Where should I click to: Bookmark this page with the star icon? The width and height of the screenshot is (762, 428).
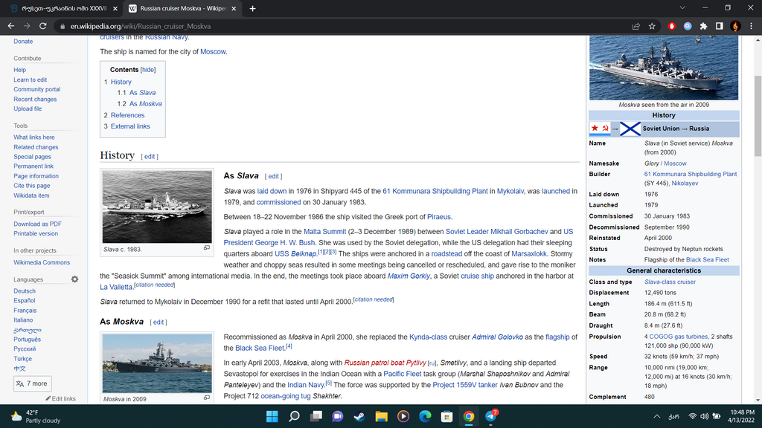coord(652,27)
